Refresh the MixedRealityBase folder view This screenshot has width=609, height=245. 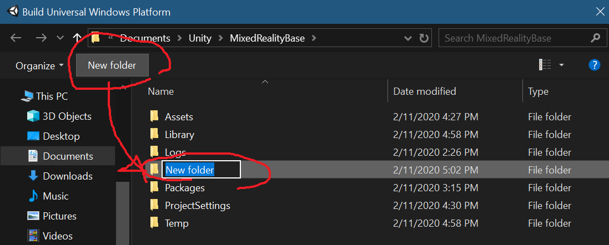coord(424,38)
